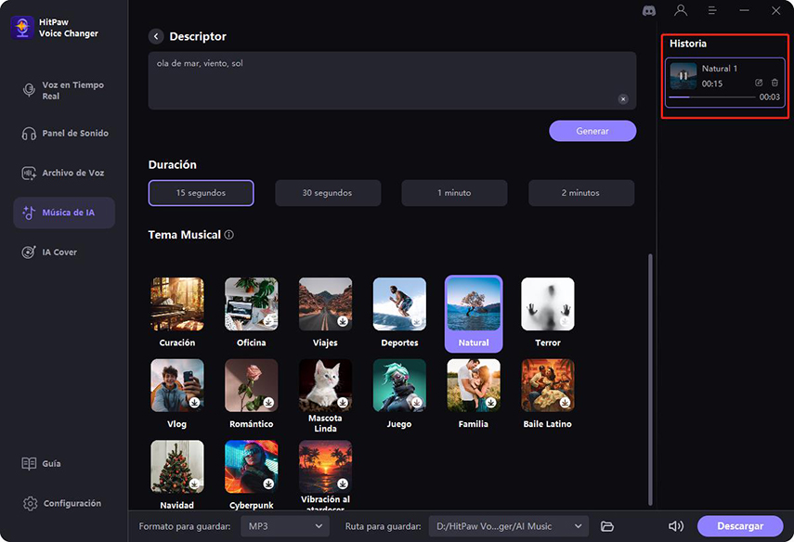This screenshot has height=542, width=794.
Task: Open the hamburger menu in title bar
Action: tap(712, 10)
